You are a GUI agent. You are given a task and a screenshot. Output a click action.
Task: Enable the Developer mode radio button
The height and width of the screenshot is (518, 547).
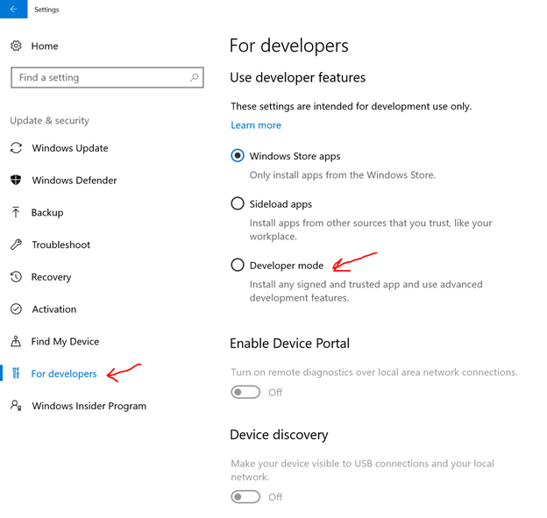click(238, 265)
